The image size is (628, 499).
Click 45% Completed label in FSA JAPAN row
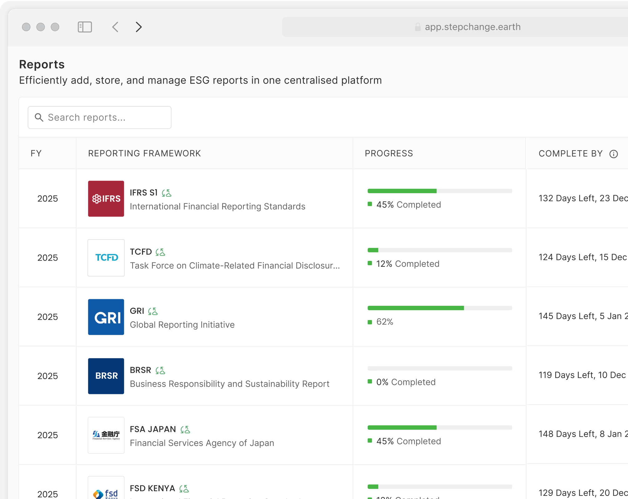pos(409,441)
